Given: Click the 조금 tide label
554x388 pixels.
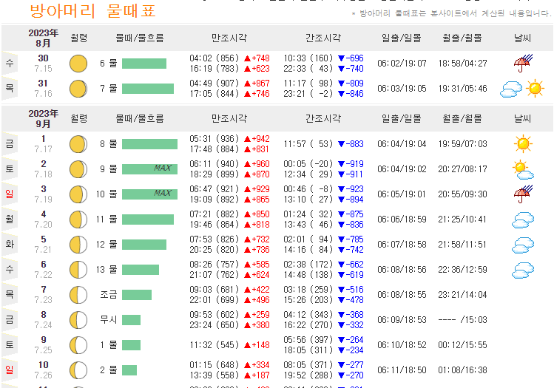Looking at the screenshot, I should [x=109, y=294].
